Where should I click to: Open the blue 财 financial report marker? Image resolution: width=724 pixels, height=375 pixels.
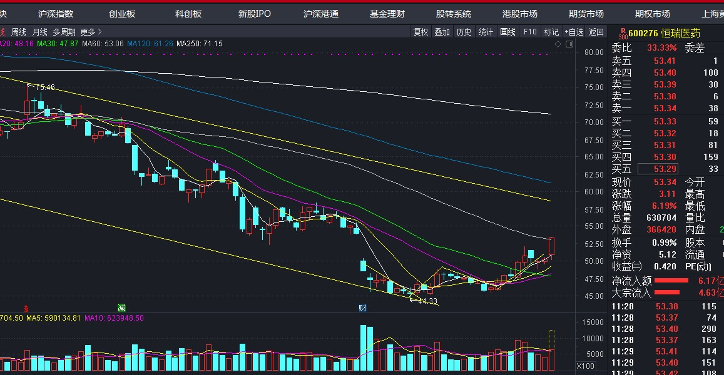pos(362,307)
